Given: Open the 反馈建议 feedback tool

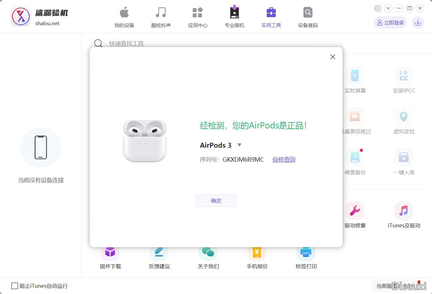Looking at the screenshot, I should coord(159,258).
